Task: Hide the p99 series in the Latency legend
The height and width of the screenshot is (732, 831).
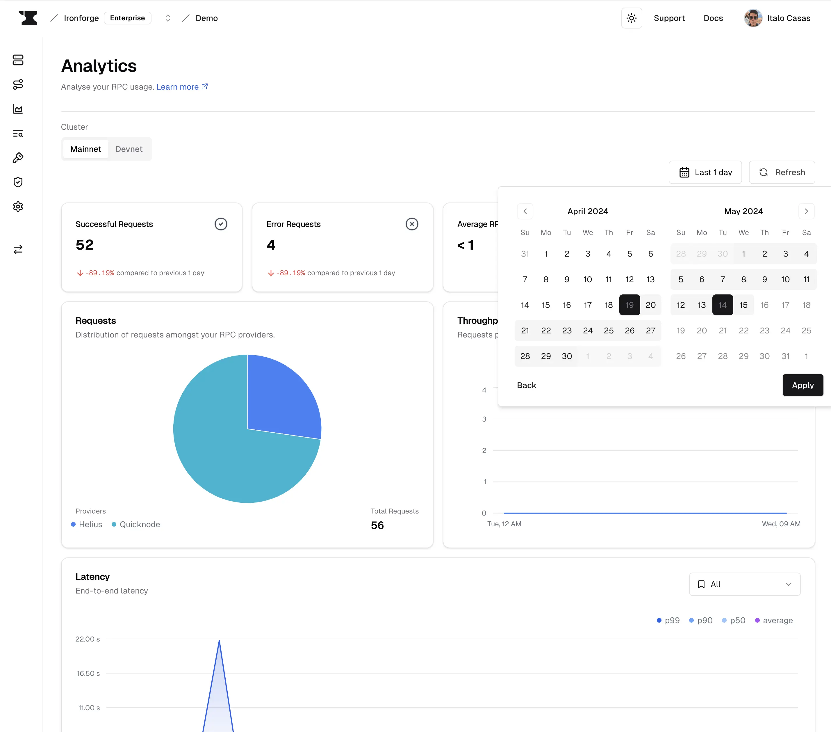Action: point(668,620)
